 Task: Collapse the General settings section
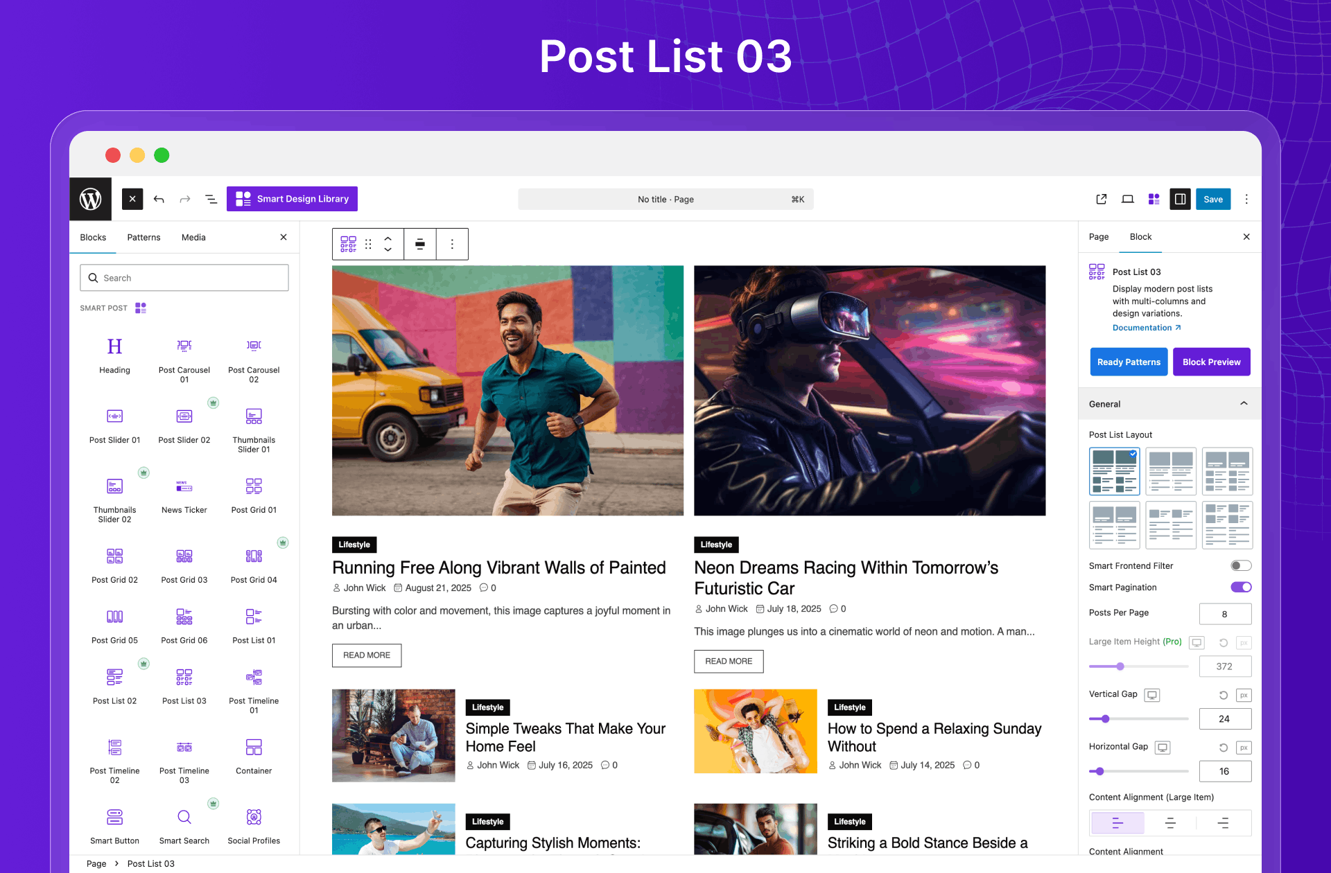1244,404
